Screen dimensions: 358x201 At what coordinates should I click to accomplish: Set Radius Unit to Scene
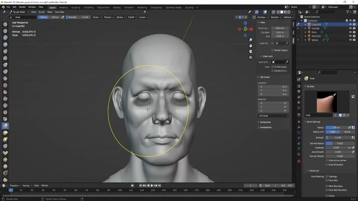click(347, 132)
